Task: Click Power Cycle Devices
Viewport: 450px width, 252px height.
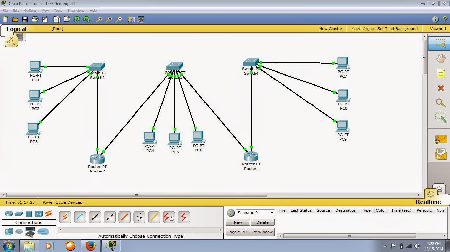Action: (62, 202)
